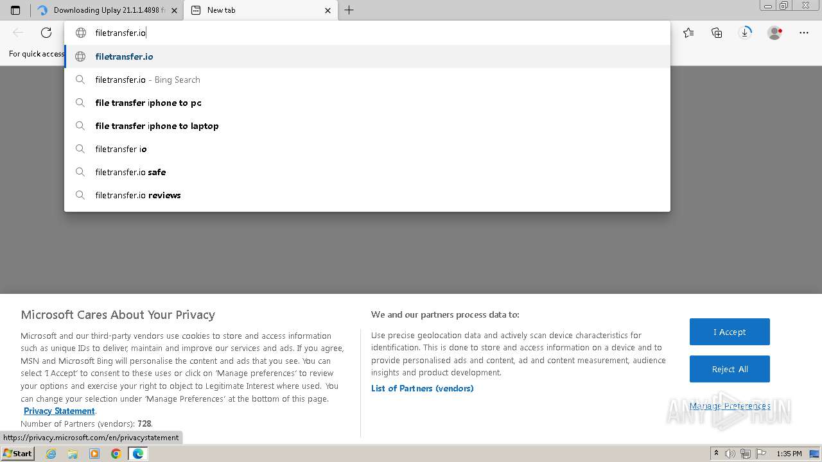Select 'filetransfer.io reviews' suggestion
The width and height of the screenshot is (822, 462).
click(367, 195)
